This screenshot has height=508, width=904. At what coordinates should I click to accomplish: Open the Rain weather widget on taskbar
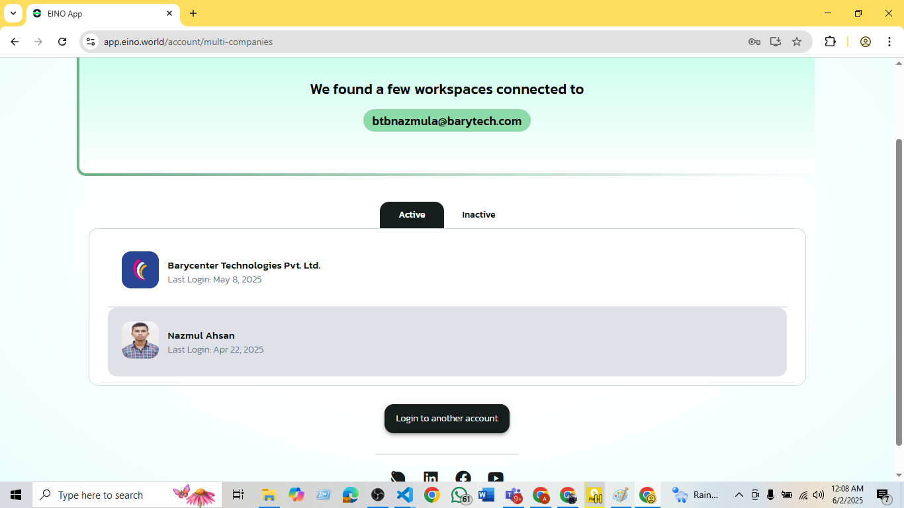coord(696,495)
